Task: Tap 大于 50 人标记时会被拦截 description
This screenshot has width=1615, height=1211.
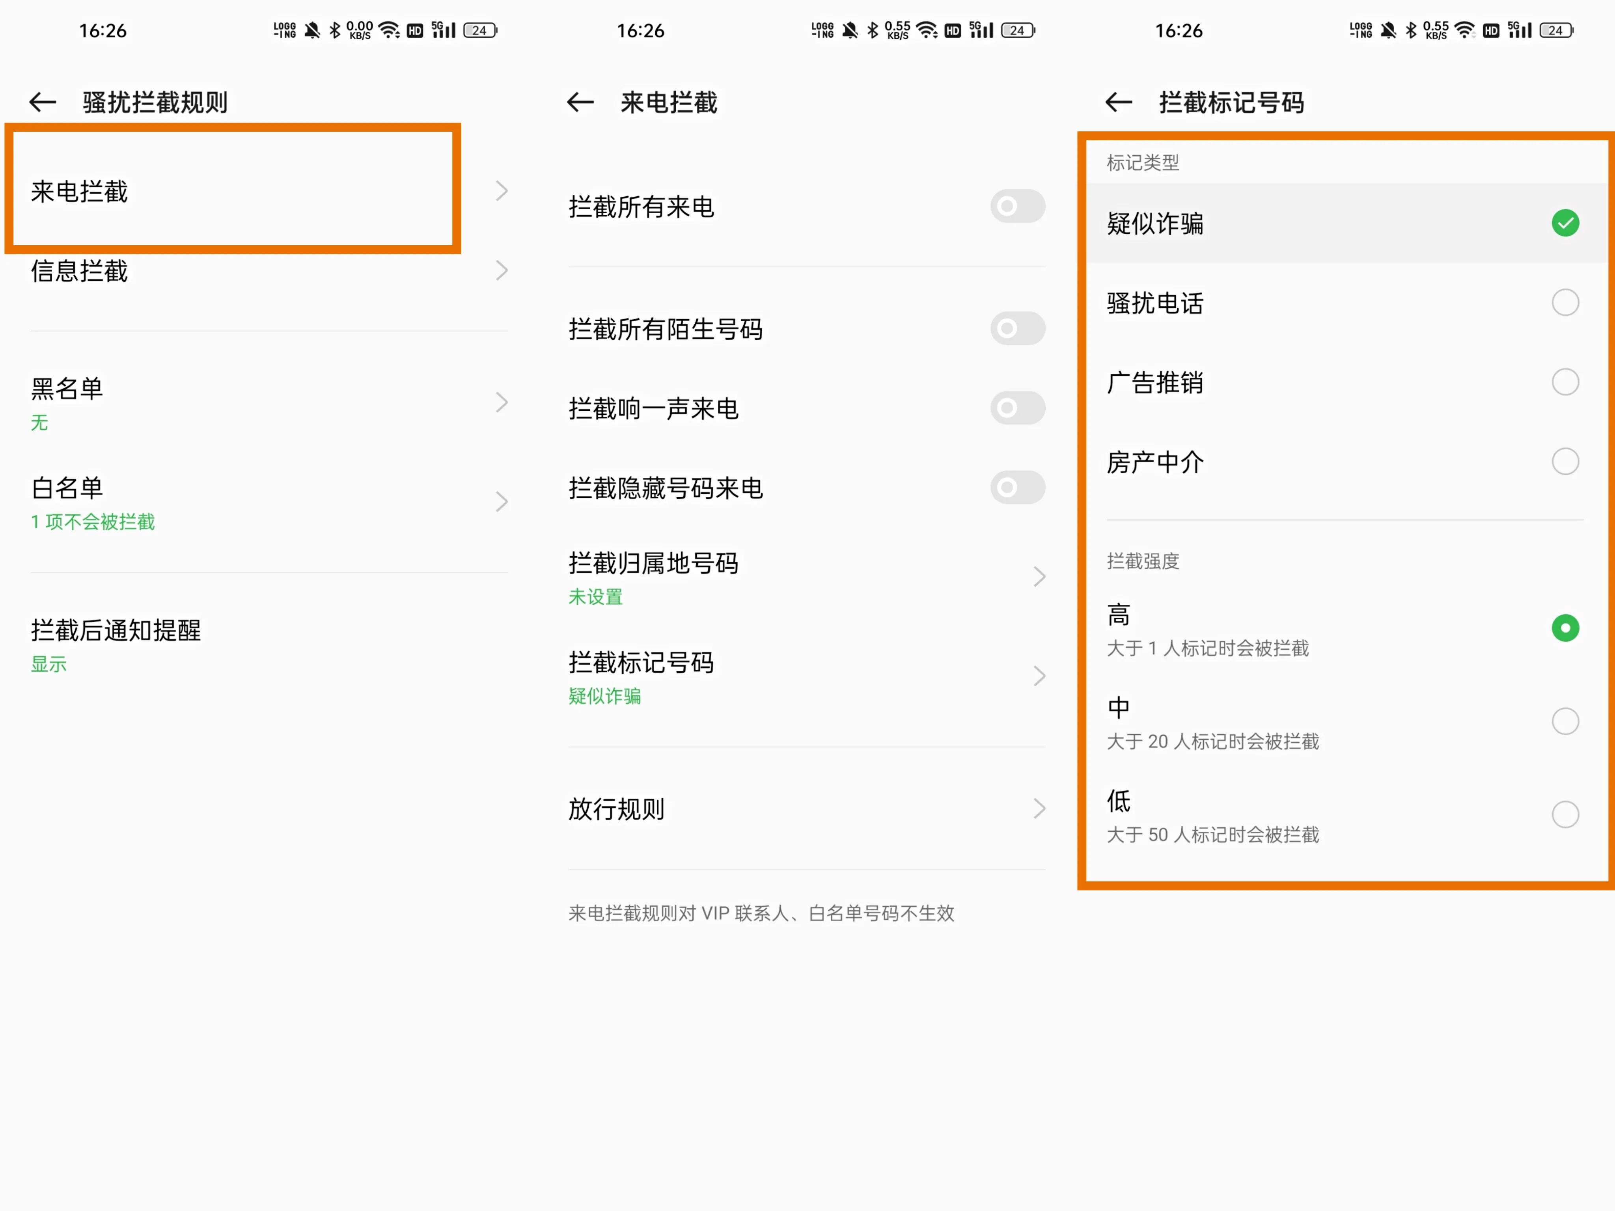Action: point(1213,835)
